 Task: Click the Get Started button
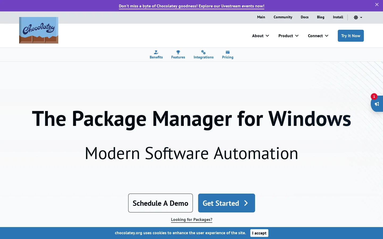227,203
